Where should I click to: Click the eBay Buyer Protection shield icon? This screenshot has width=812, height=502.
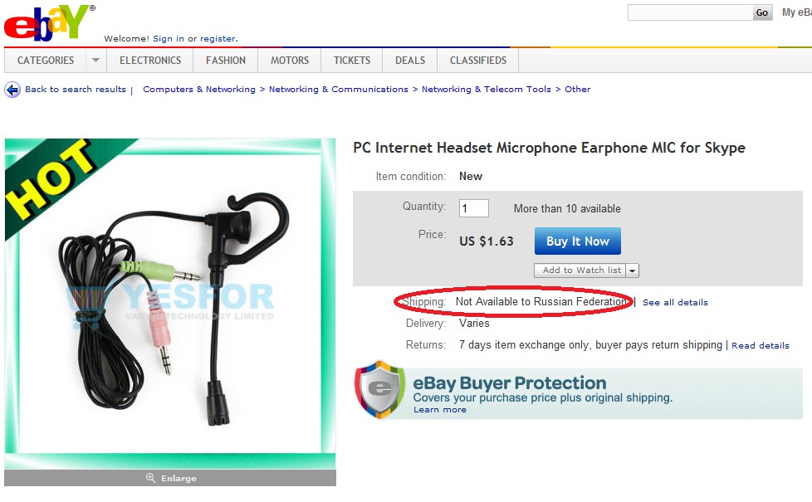tap(379, 389)
